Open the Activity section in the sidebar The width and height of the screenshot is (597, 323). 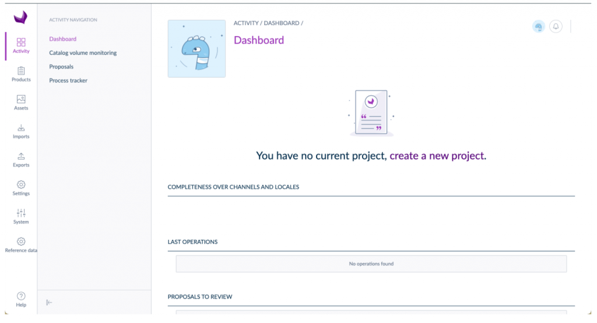point(21,45)
